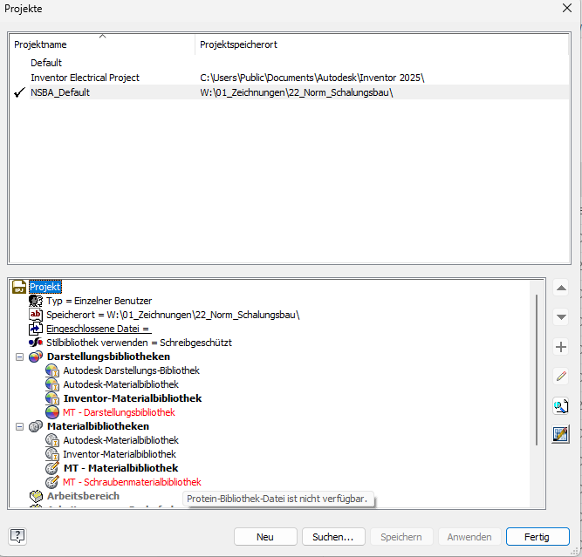This screenshot has width=582, height=557.
Task: Click the Arbeitsbereich folder icon
Action: click(x=36, y=496)
